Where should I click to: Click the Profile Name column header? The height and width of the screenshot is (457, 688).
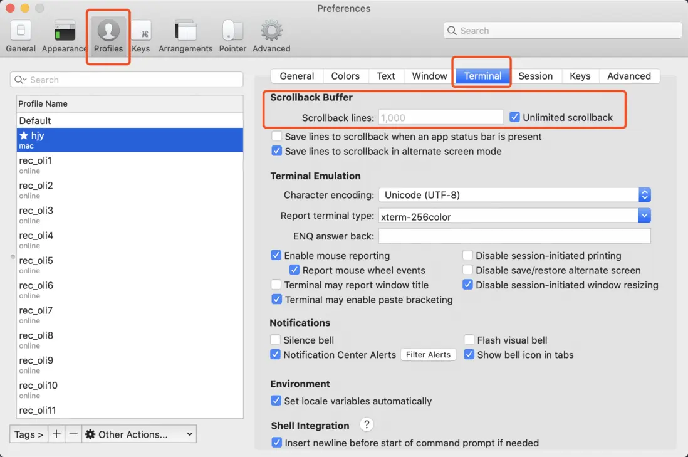(x=130, y=103)
